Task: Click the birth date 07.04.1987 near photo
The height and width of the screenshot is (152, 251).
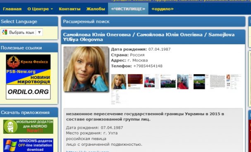Action: (160, 49)
